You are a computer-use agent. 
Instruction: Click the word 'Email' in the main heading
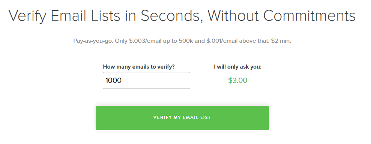[x=68, y=16]
